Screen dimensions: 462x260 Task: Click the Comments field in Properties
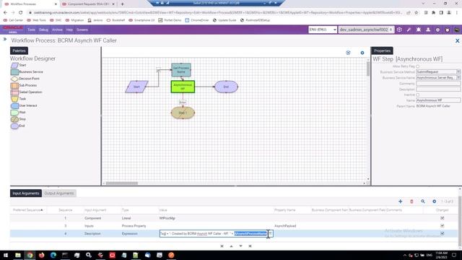[x=438, y=84]
